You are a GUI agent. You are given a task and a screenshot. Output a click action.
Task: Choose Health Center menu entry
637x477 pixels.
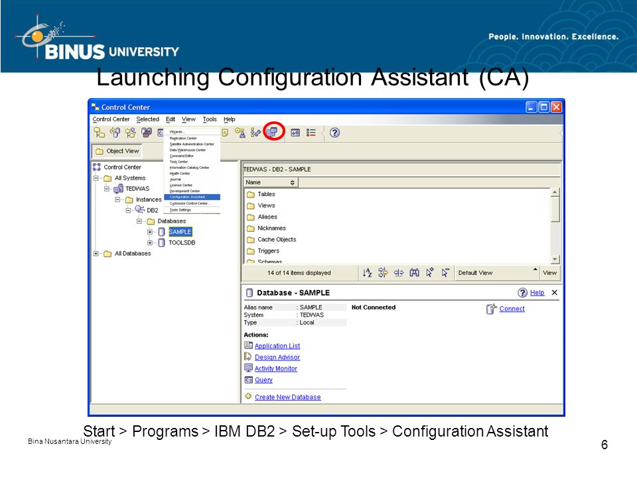[x=192, y=174]
